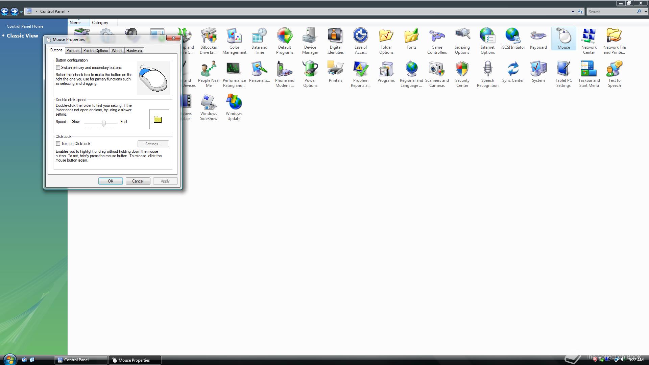Image resolution: width=649 pixels, height=365 pixels.
Task: Open Sync Center
Action: 513,72
